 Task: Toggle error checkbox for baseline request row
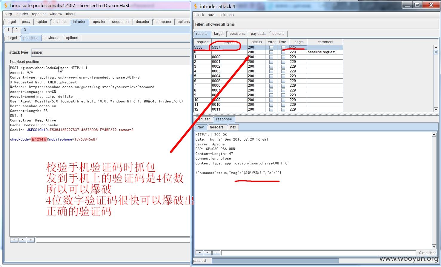pos(271,52)
